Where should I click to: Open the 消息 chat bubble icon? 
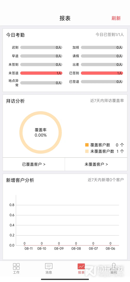[x=49, y=268]
